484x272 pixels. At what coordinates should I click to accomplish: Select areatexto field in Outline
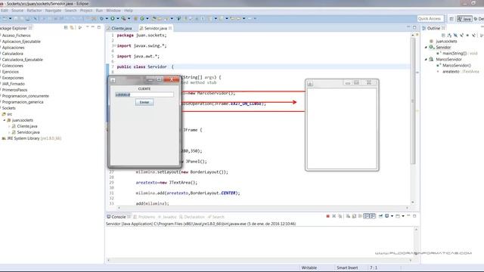click(458, 71)
